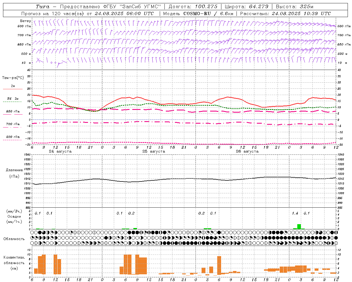Click the "Ветер" wind panel label
This screenshot has height=282, width=352.
click(x=25, y=21)
